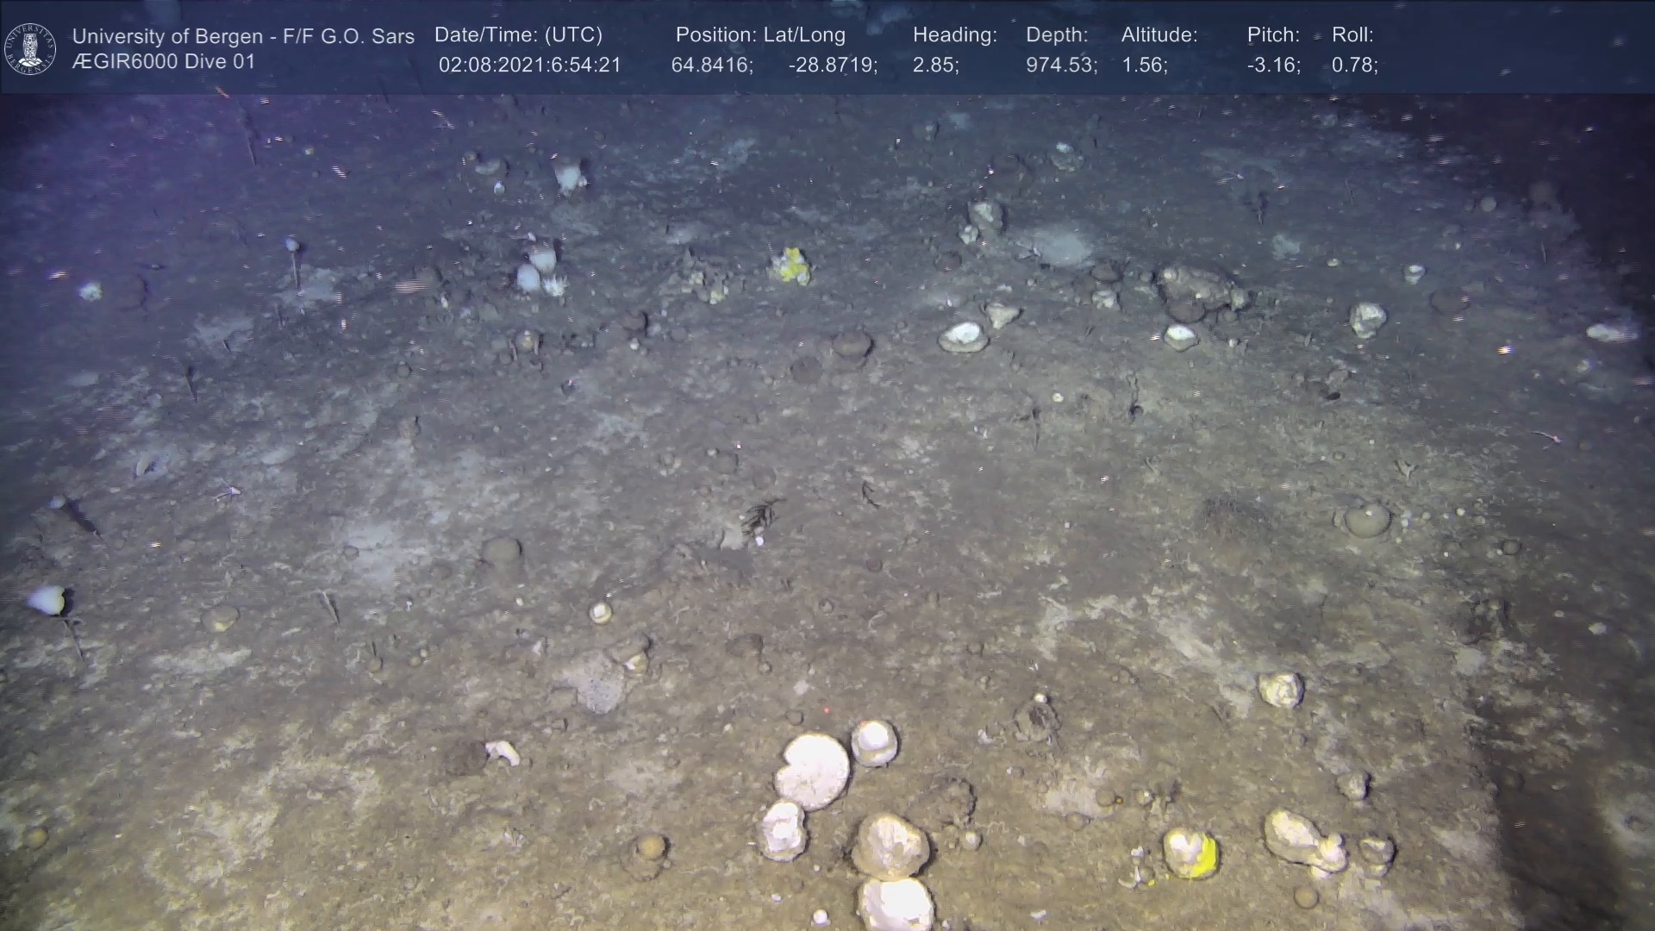The width and height of the screenshot is (1655, 931).
Task: Click the Altitude label in overlay
Action: point(1158,34)
